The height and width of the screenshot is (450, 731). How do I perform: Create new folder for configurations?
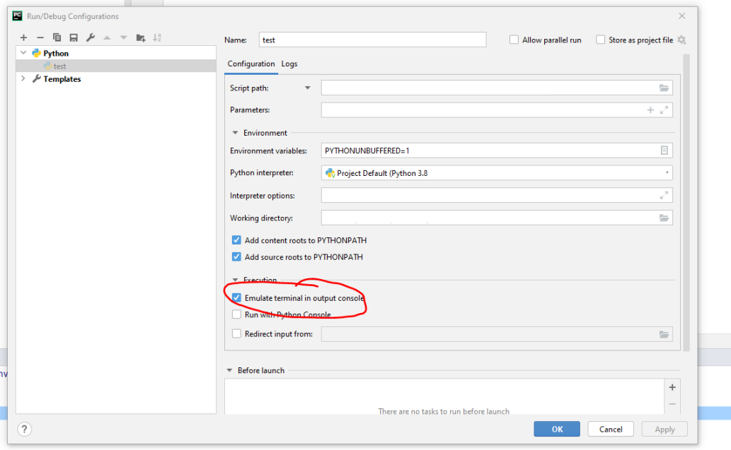(140, 37)
